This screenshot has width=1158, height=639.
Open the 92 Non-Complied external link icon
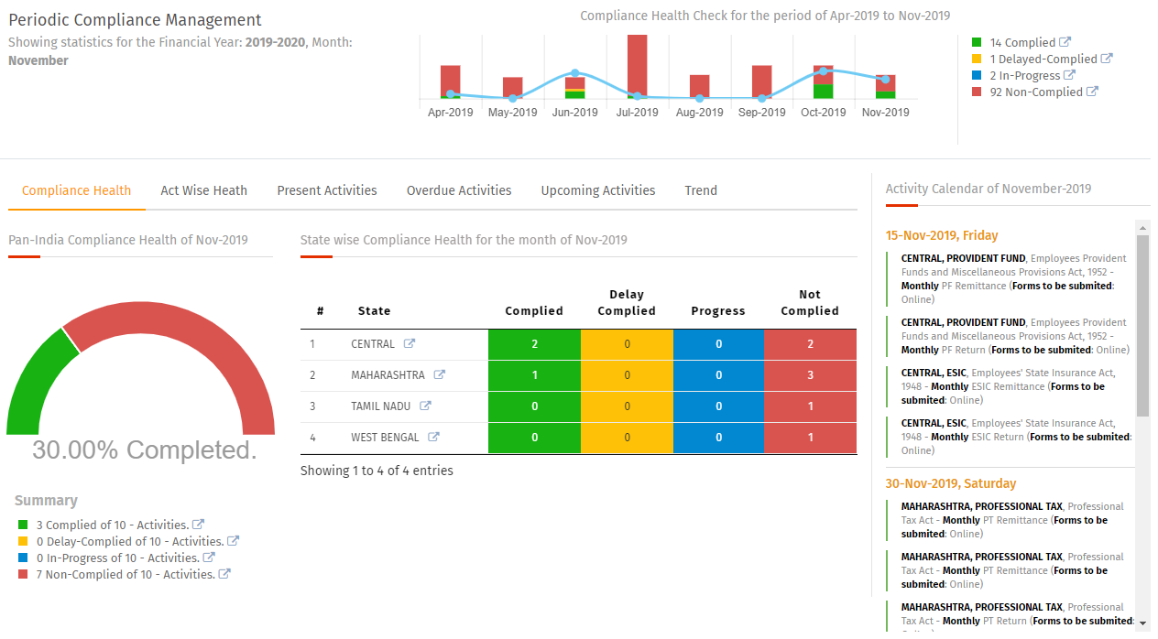(x=1091, y=92)
